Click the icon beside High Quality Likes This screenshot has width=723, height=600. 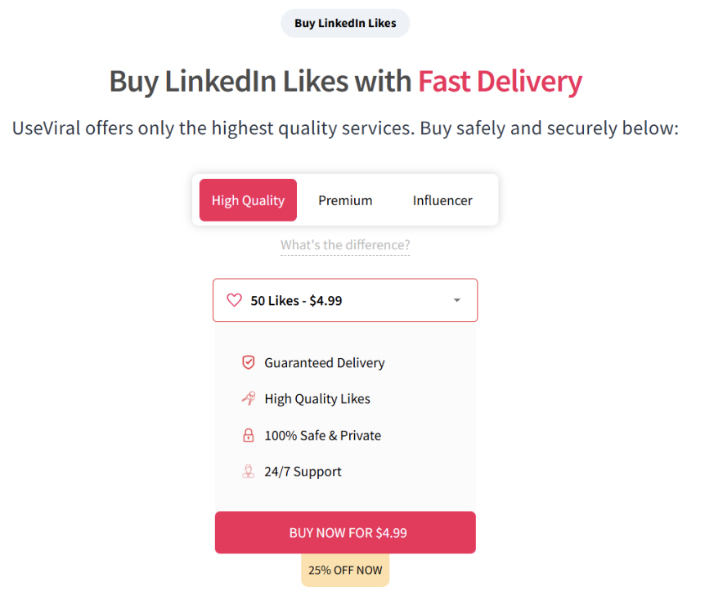pyautogui.click(x=249, y=399)
